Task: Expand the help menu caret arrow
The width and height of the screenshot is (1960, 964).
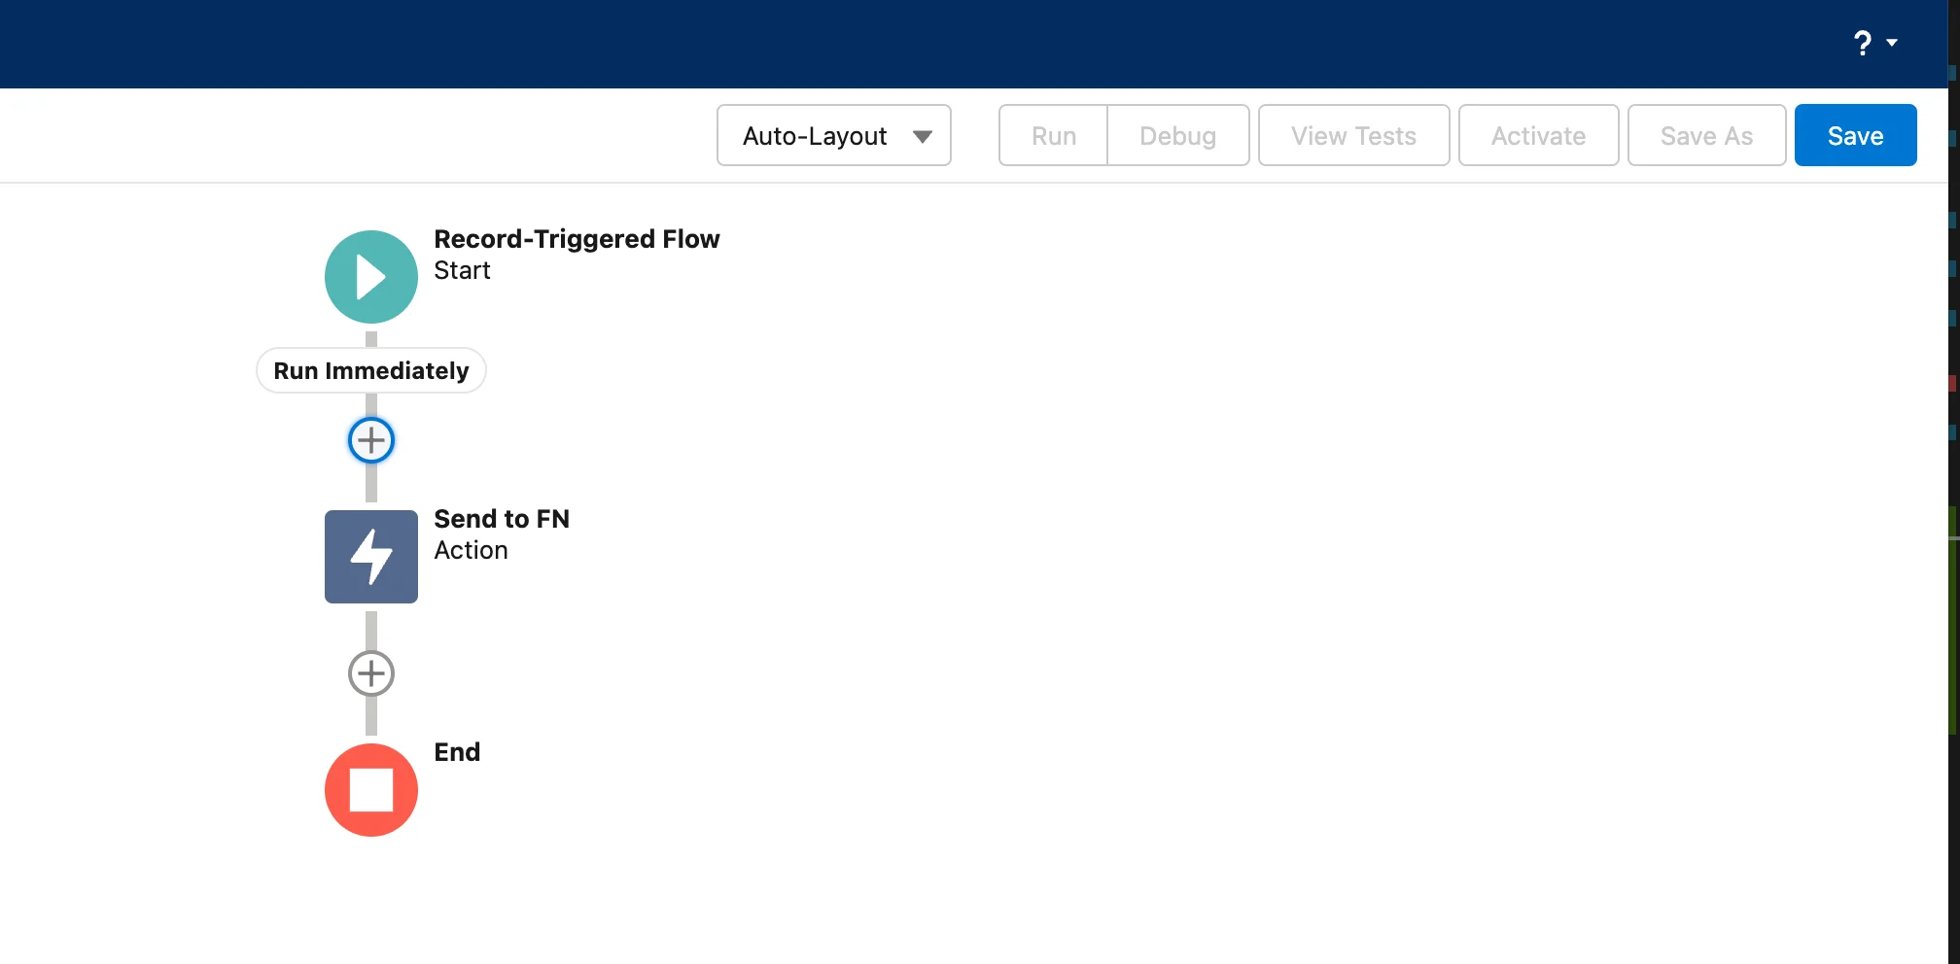Action: [1892, 43]
